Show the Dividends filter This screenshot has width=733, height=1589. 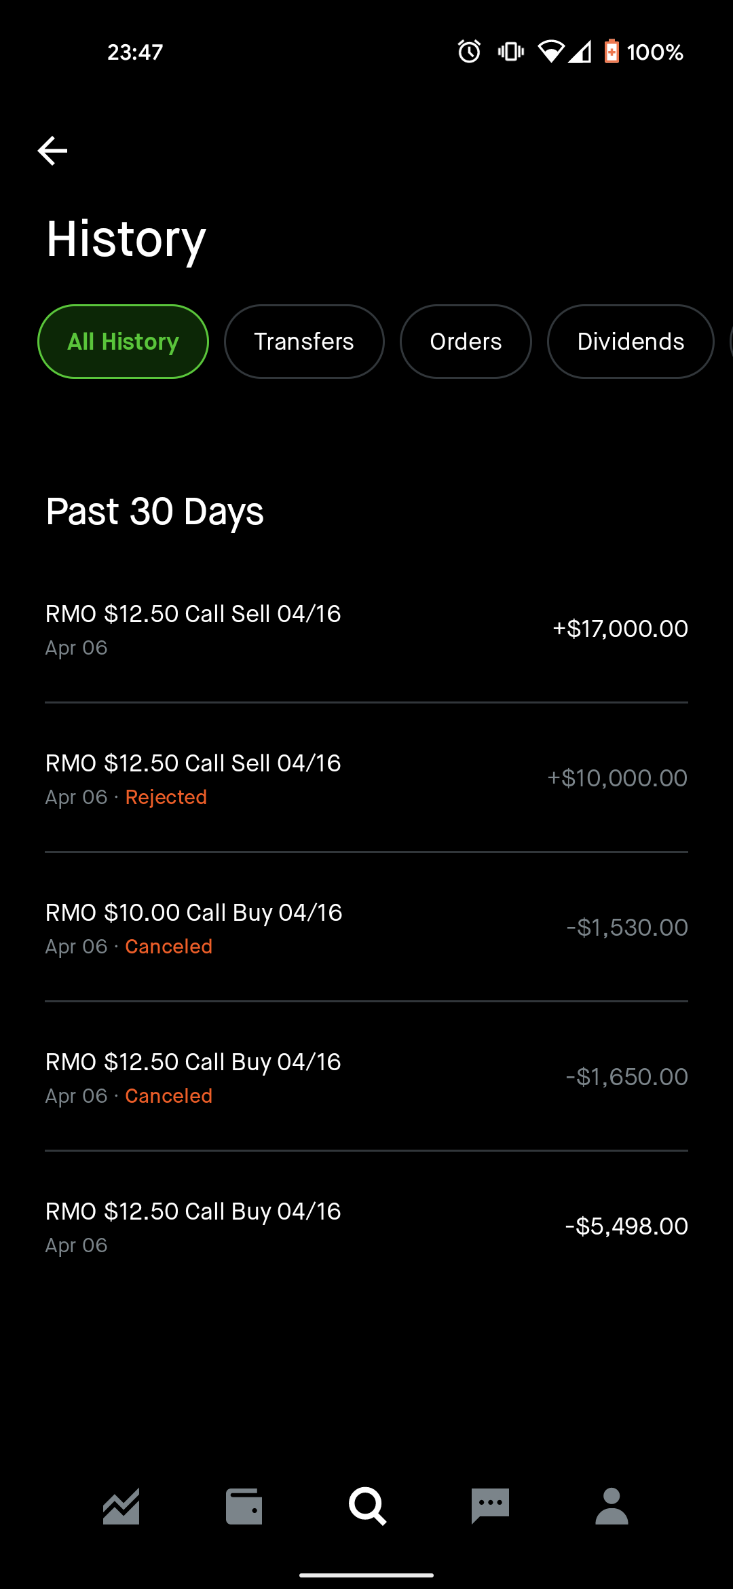point(631,342)
